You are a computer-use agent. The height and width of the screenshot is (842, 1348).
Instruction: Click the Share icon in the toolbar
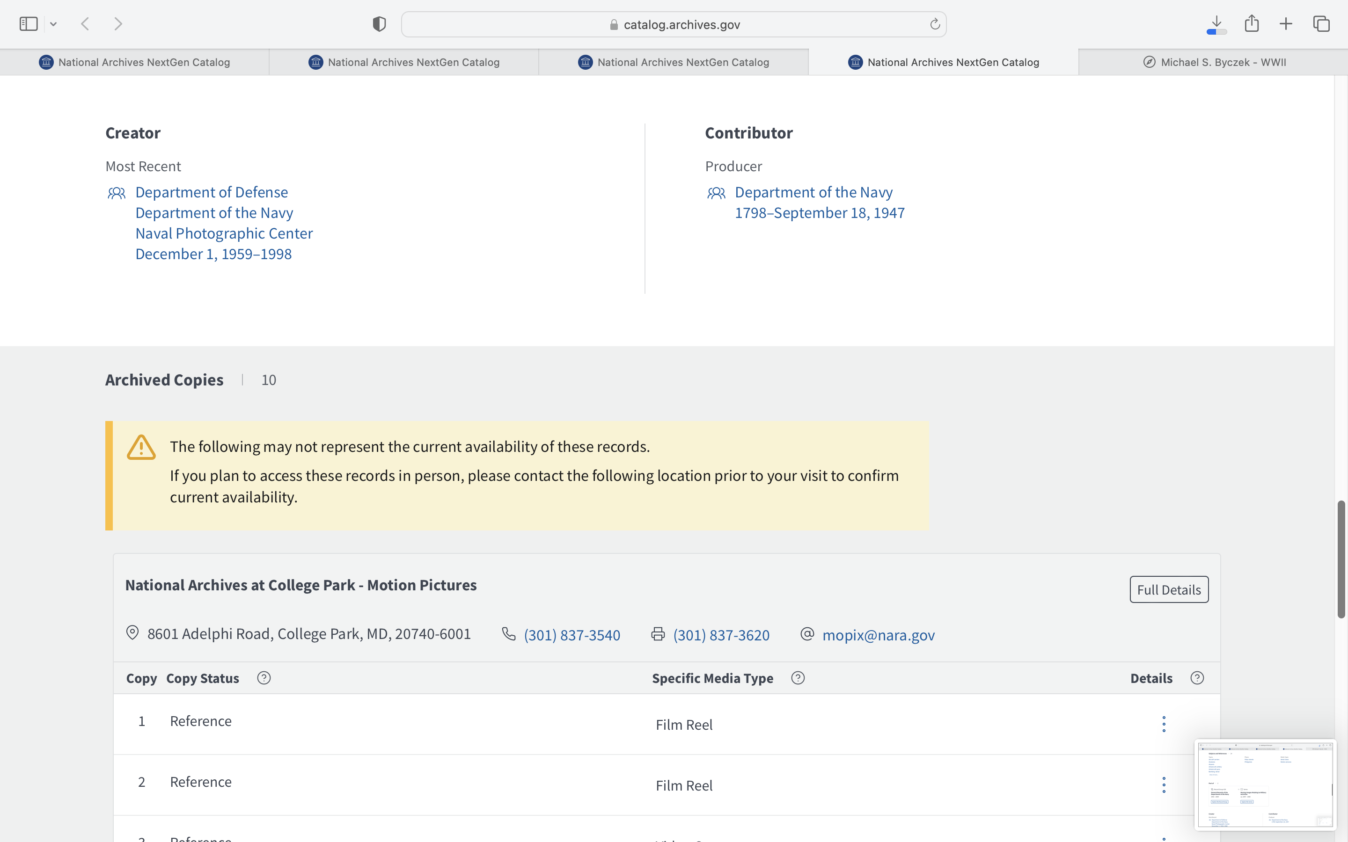(x=1252, y=23)
